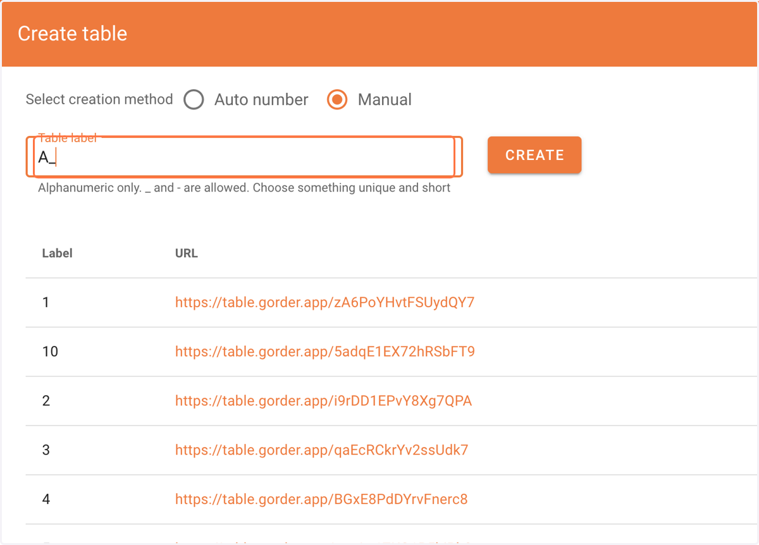Select the Manual radio option
Image resolution: width=759 pixels, height=545 pixels.
click(337, 100)
